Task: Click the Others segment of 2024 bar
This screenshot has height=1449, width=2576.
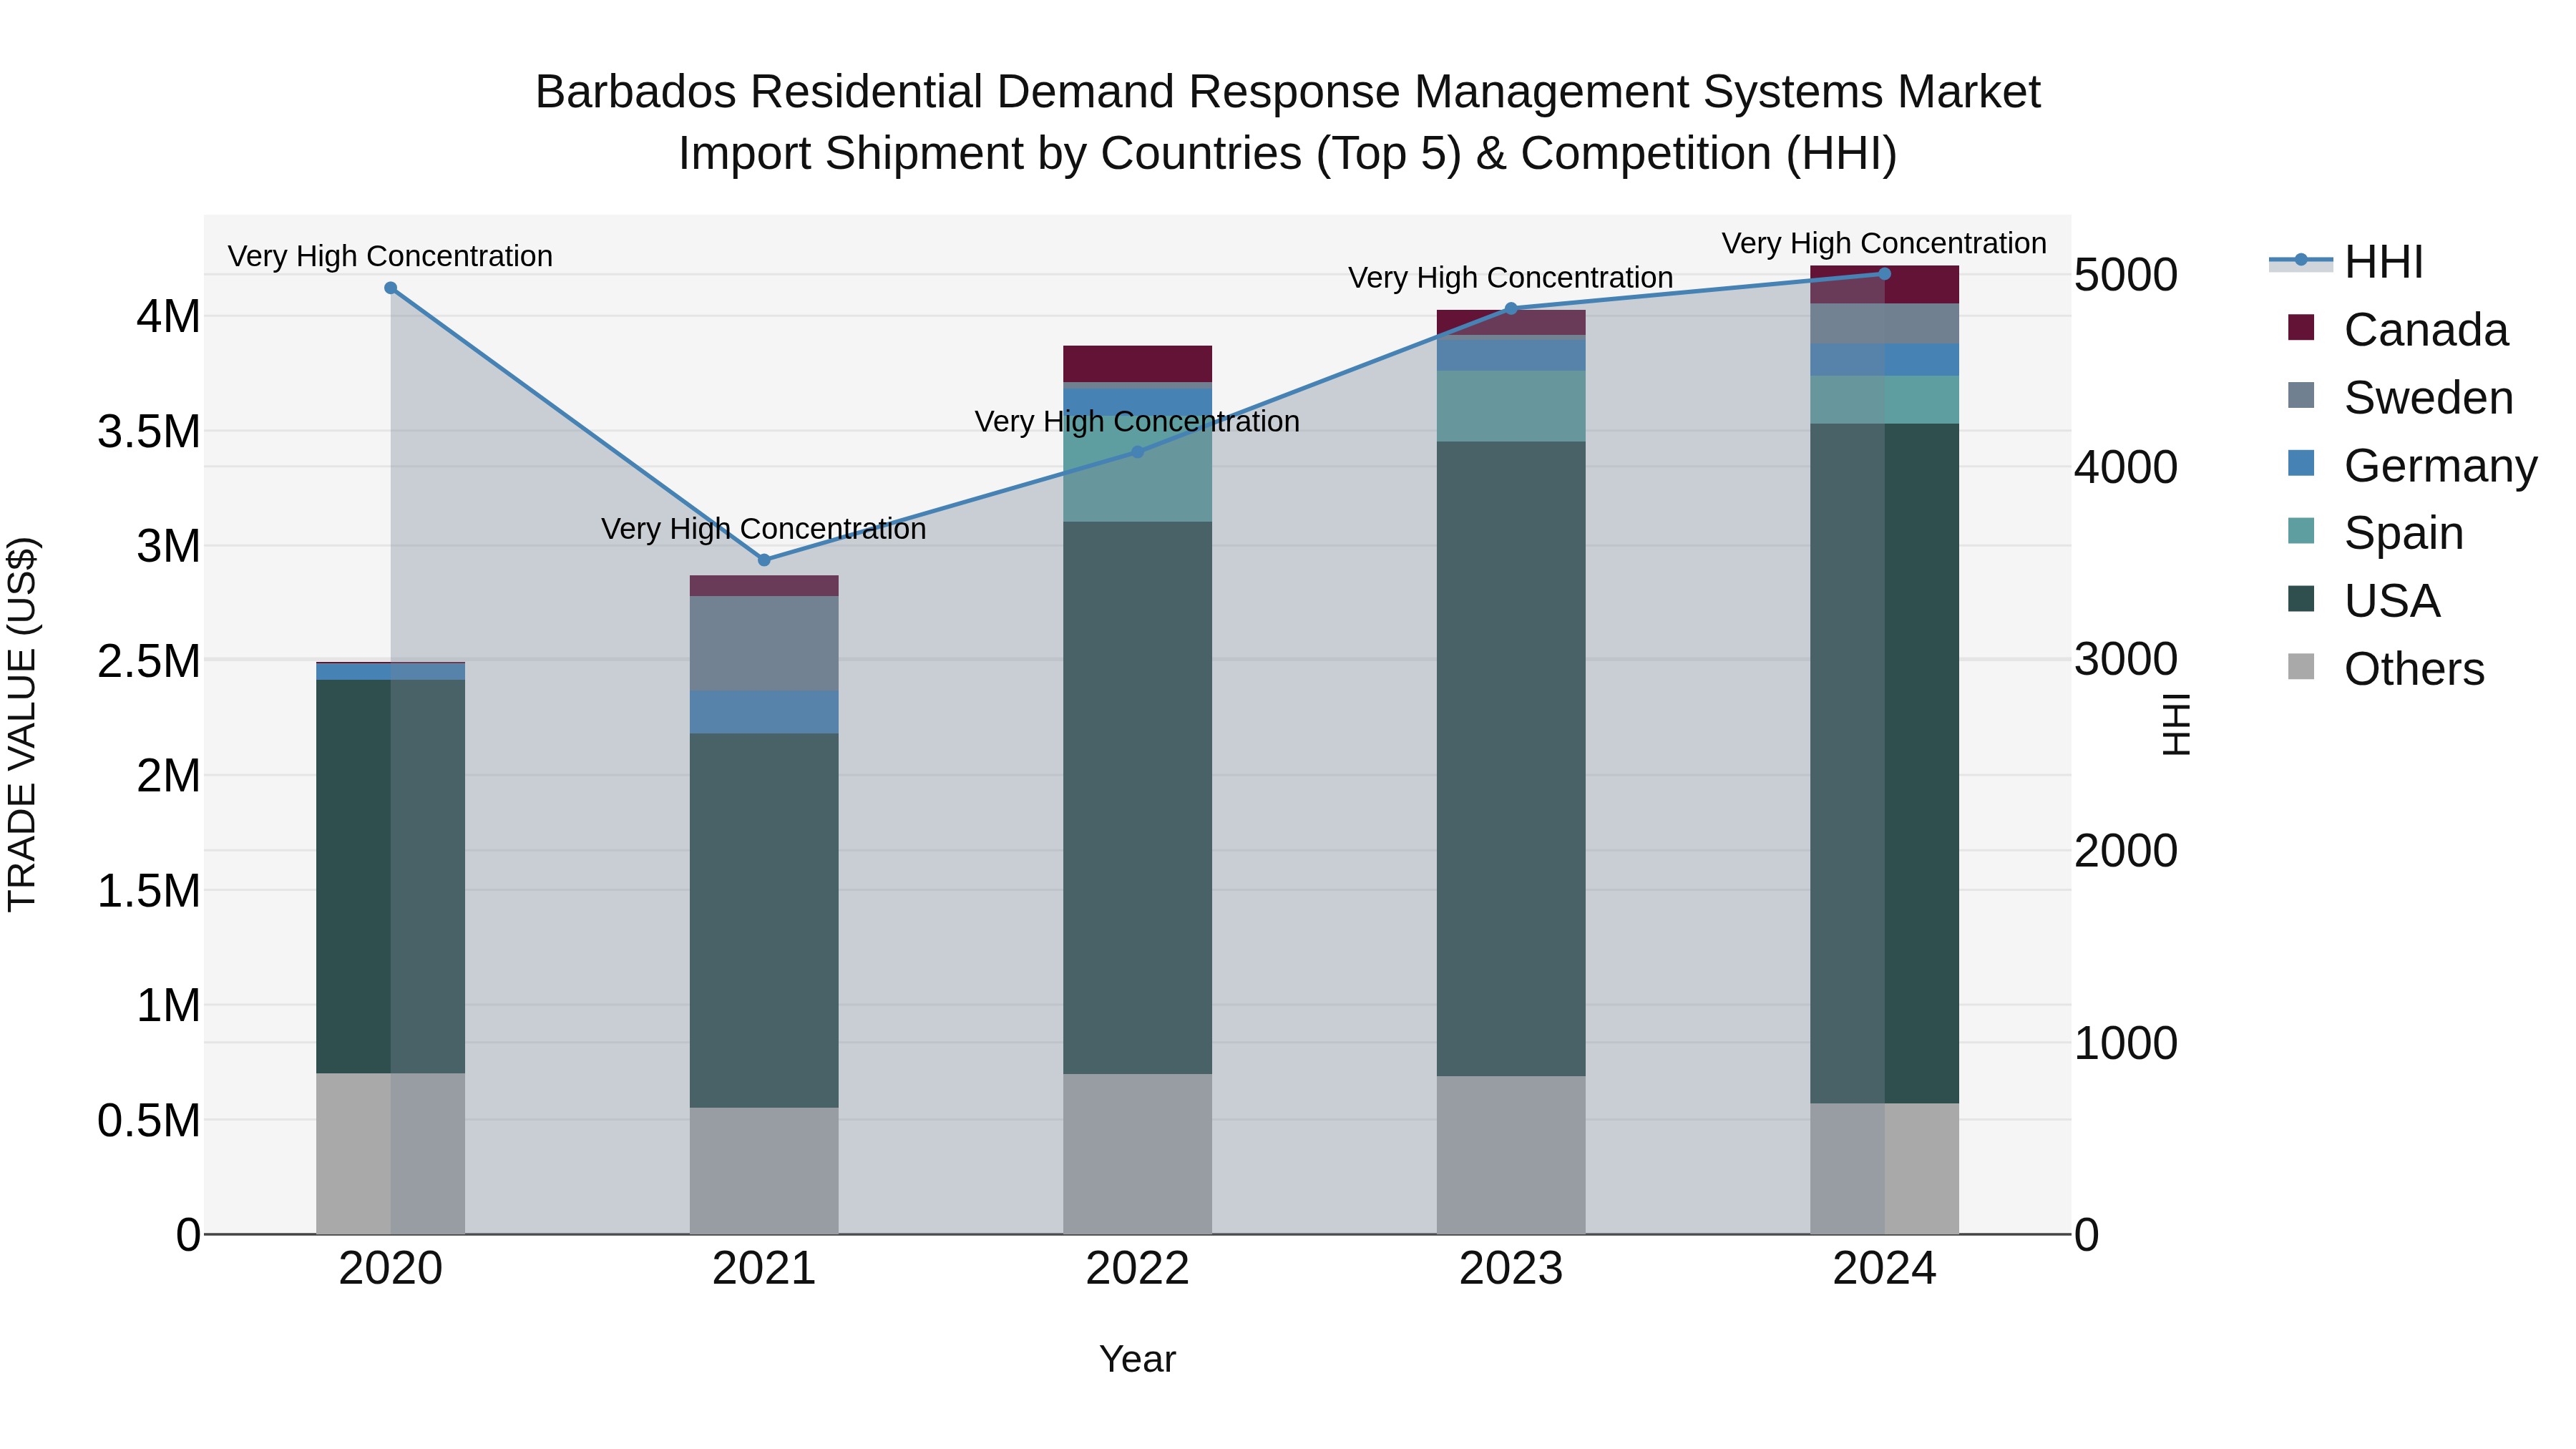Action: (x=1884, y=1169)
